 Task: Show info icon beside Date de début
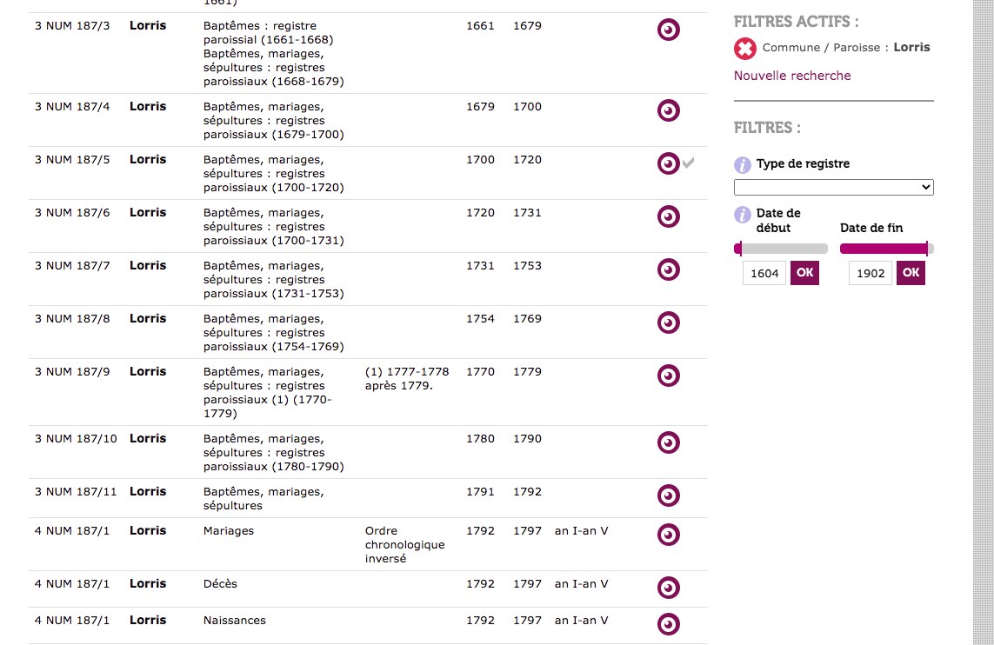click(x=743, y=215)
